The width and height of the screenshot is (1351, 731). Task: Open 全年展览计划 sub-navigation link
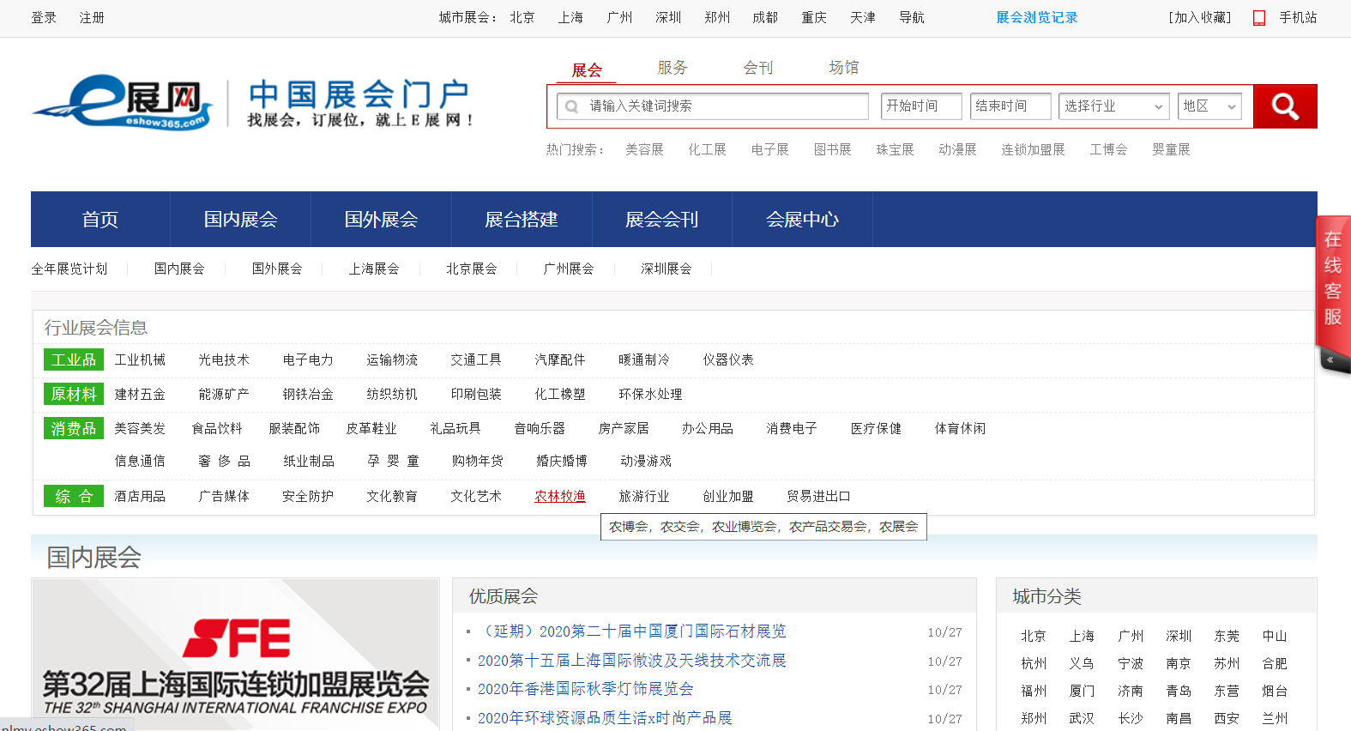click(69, 269)
